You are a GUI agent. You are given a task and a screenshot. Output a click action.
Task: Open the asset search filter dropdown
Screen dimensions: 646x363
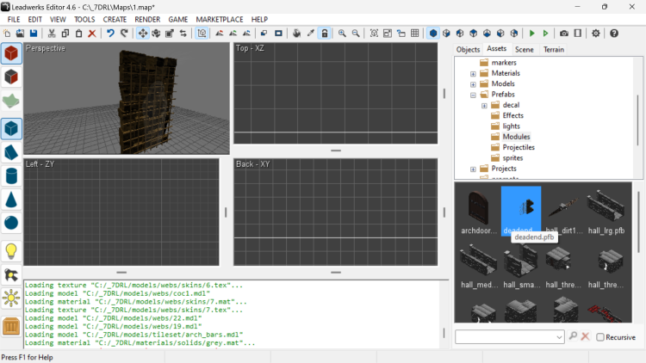click(x=560, y=337)
